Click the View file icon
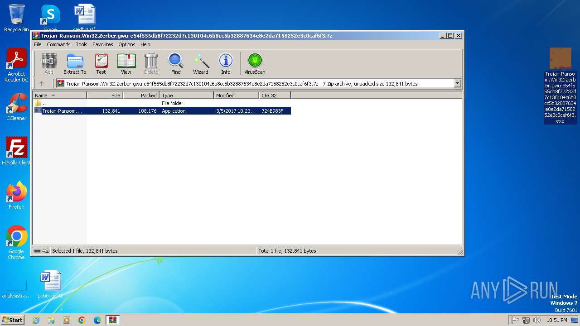The height and width of the screenshot is (326, 580). pyautogui.click(x=126, y=63)
